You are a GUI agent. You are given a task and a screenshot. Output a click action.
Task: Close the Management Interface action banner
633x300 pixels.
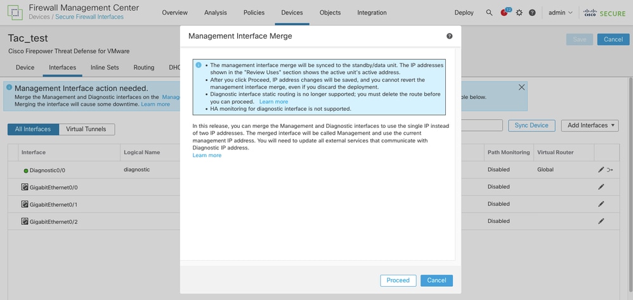coord(521,87)
